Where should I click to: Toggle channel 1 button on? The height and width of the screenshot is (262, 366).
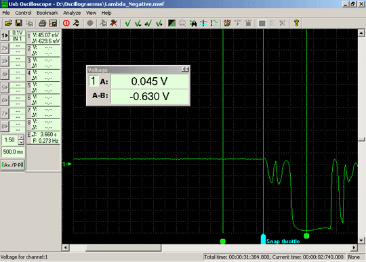5,36
